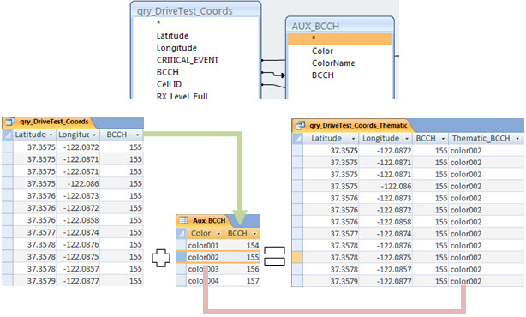Select 37.3579 cell in Thematic datasheet

click(331, 281)
